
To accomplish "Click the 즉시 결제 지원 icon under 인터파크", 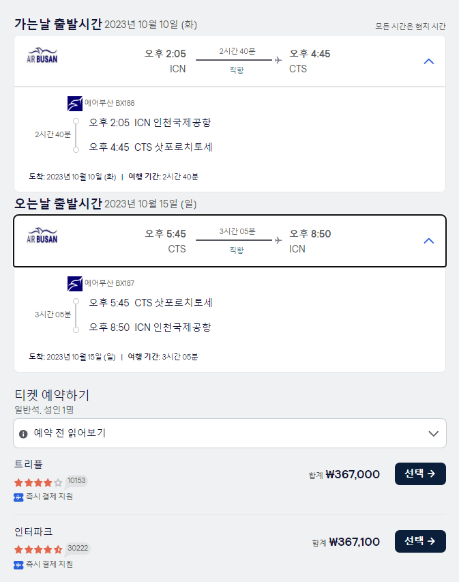I will (x=18, y=564).
